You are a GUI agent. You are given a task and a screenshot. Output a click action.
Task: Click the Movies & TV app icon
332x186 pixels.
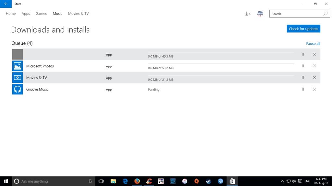18,78
